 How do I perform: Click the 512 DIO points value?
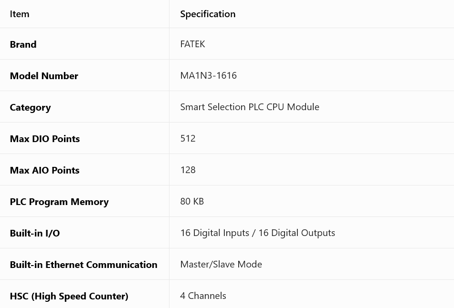(x=188, y=138)
